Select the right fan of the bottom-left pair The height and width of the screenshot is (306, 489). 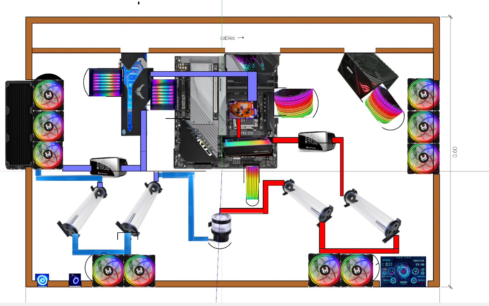(x=139, y=271)
